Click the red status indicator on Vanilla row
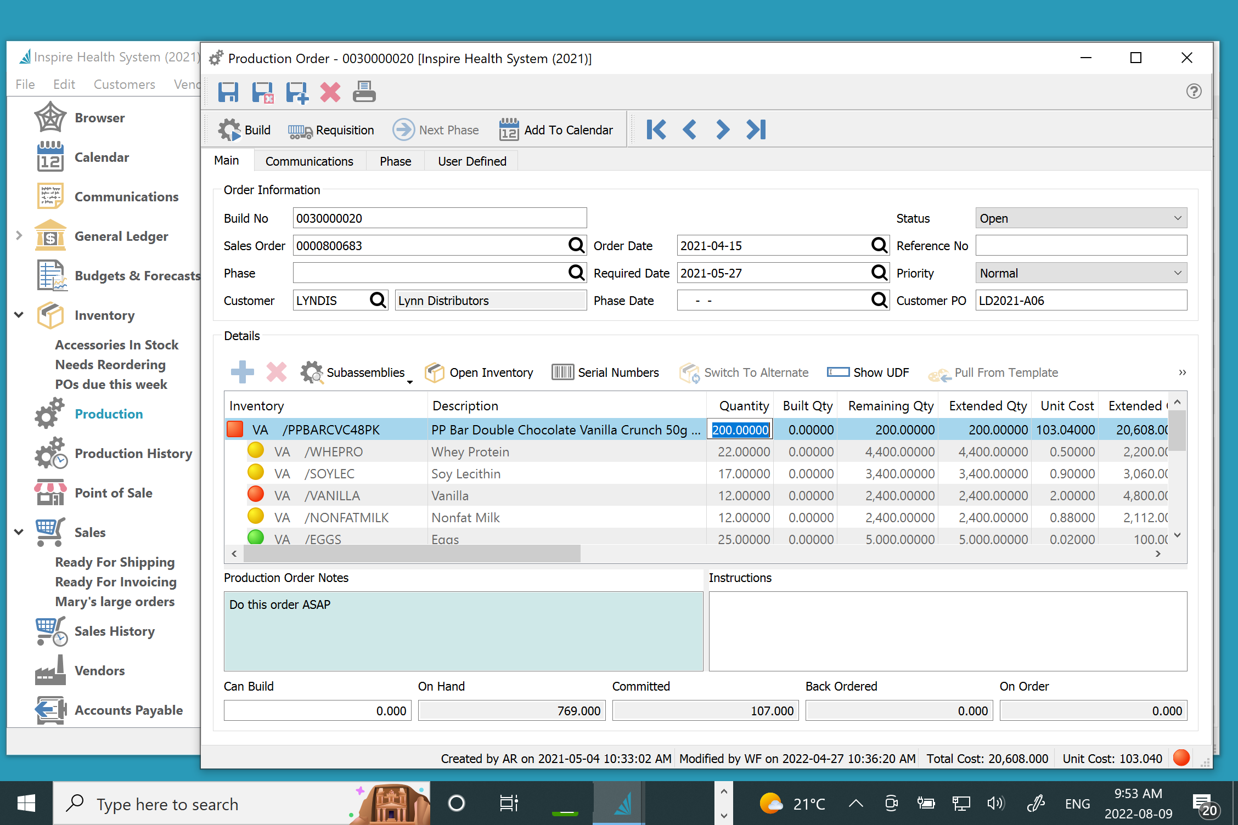Viewport: 1238px width, 825px height. [256, 494]
